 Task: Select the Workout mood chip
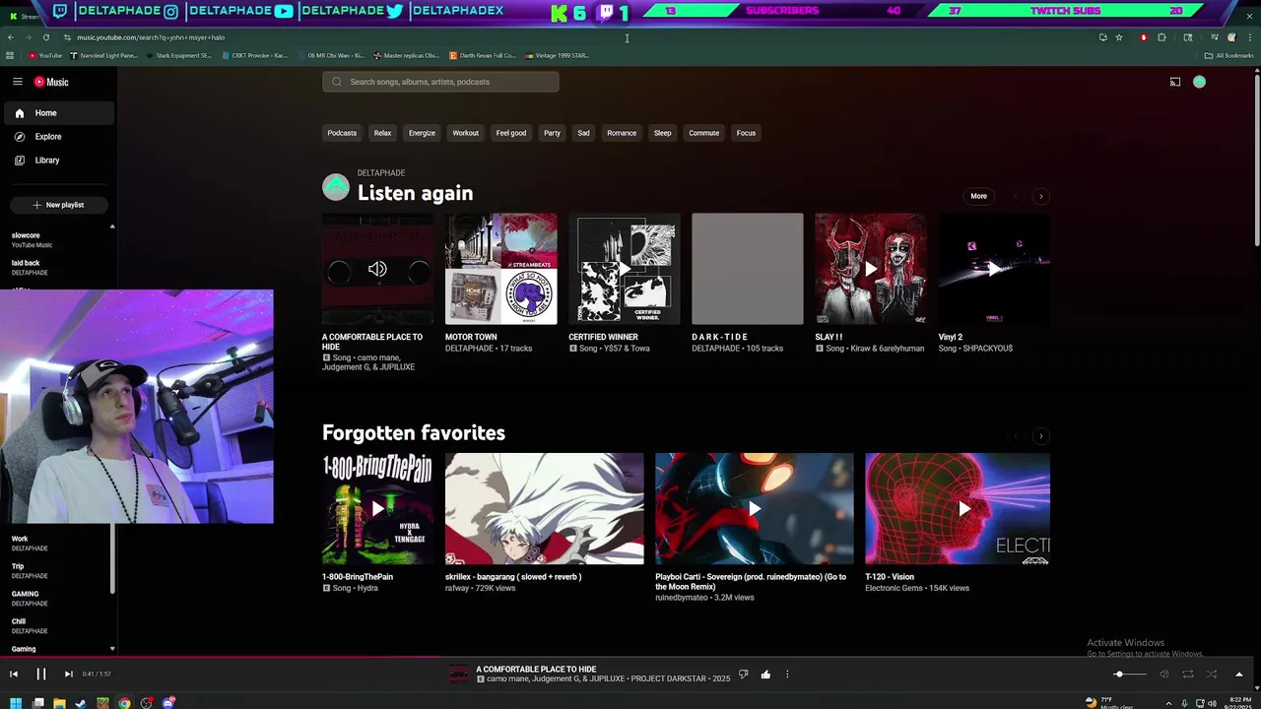pos(466,133)
